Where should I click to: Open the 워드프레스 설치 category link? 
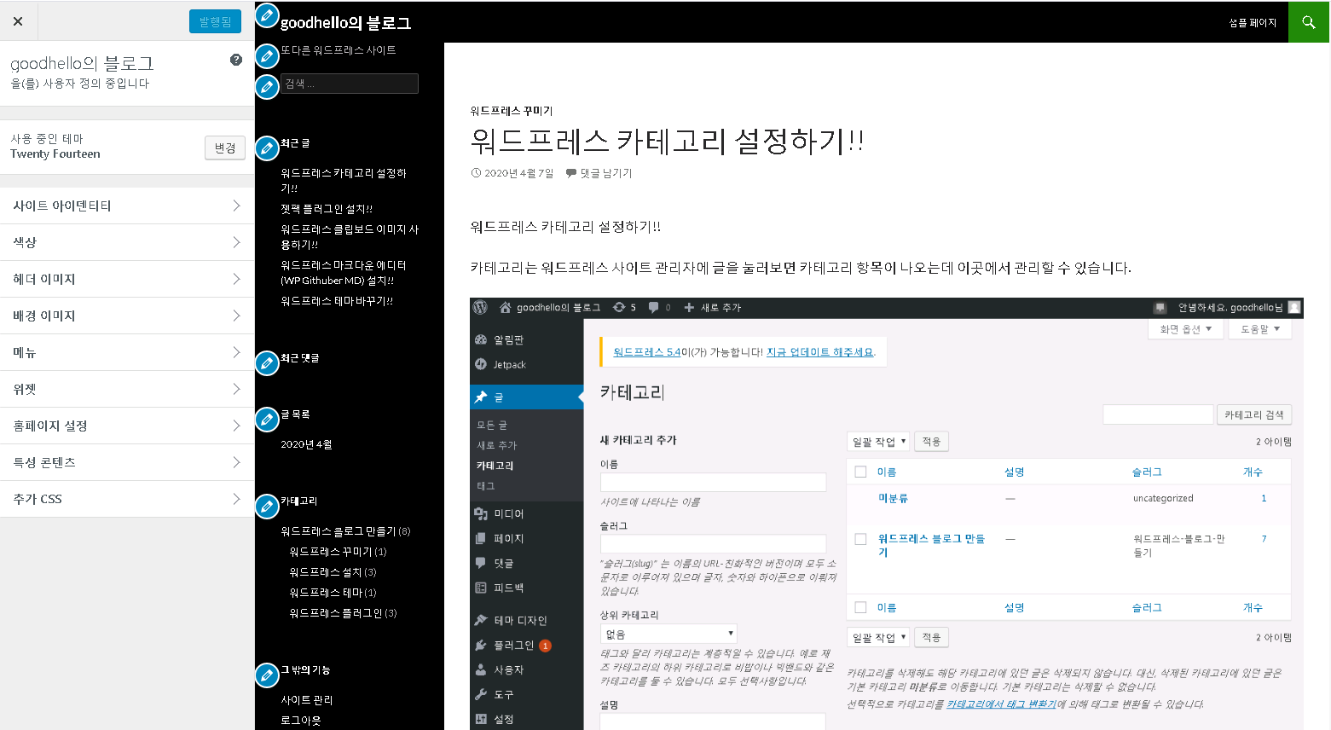(326, 572)
